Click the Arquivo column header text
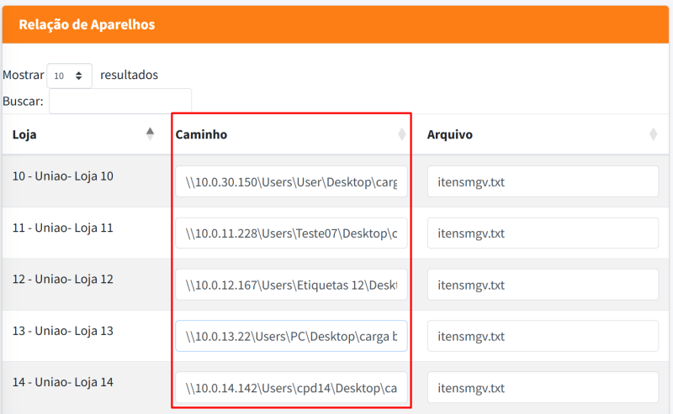The width and height of the screenshot is (673, 414). [x=449, y=134]
